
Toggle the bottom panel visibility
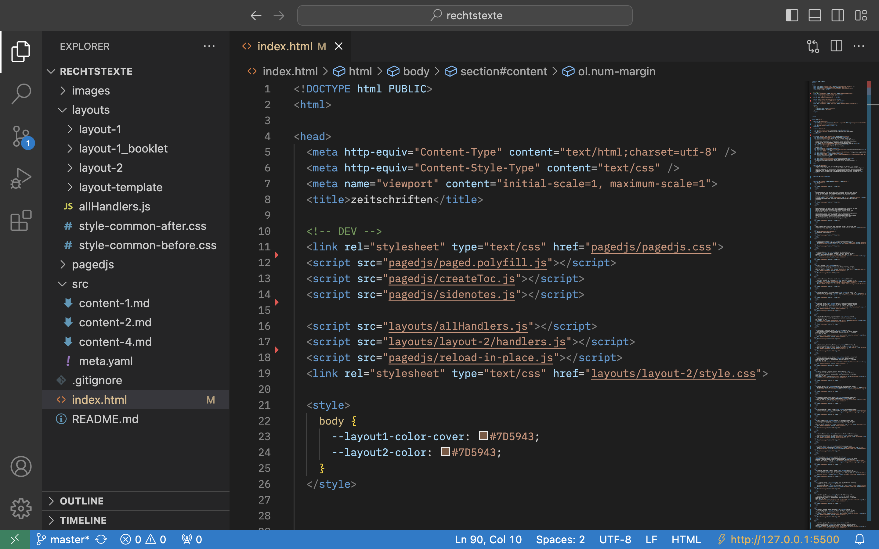click(815, 15)
